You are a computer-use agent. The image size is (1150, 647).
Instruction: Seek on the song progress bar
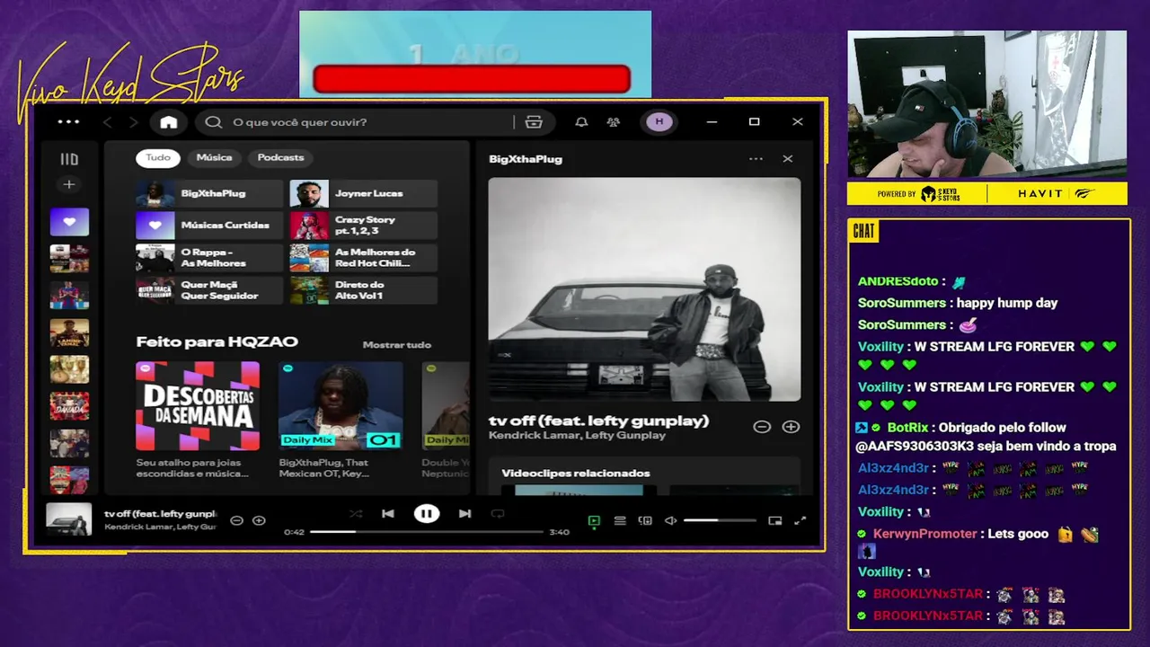click(x=427, y=532)
